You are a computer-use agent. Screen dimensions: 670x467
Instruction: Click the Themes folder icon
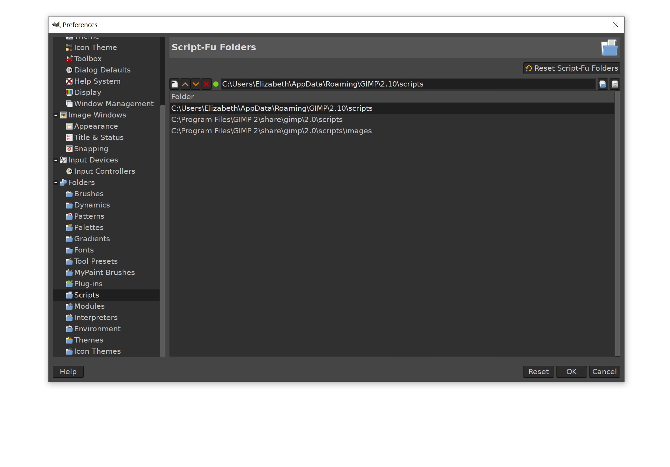(69, 340)
